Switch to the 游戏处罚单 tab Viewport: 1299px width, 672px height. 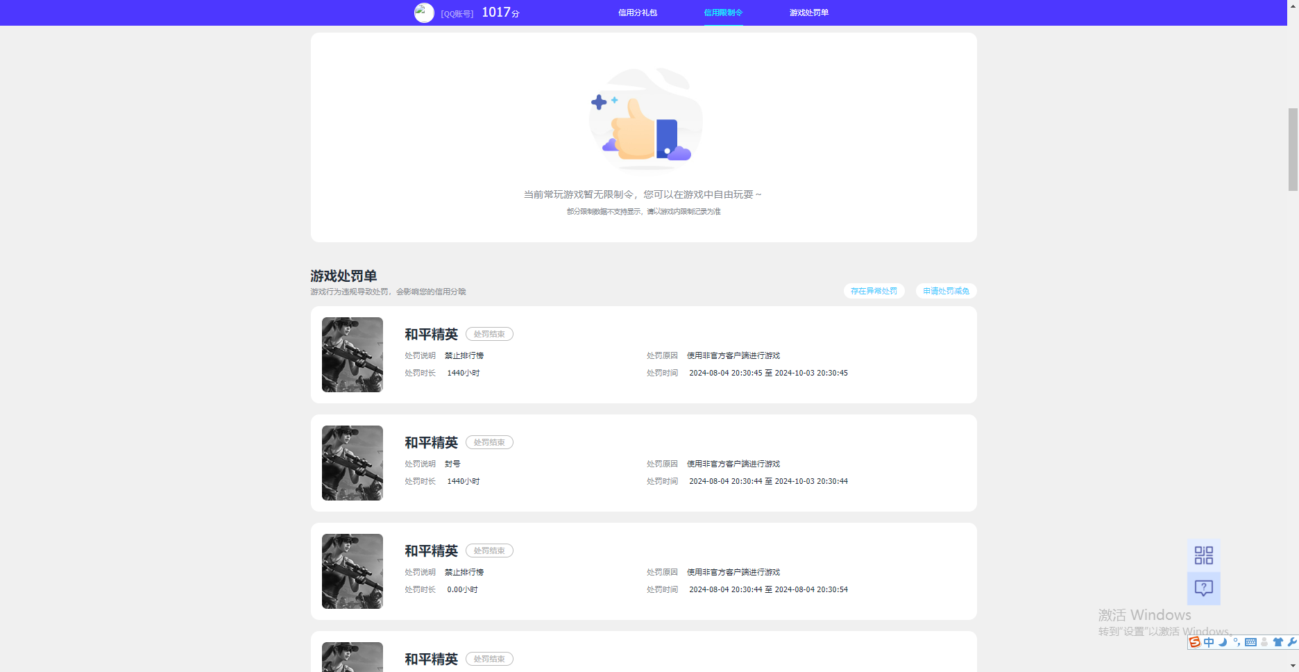809,12
